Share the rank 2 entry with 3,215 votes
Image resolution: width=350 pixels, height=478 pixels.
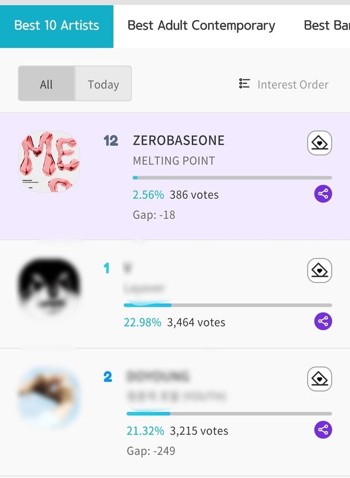click(x=323, y=430)
